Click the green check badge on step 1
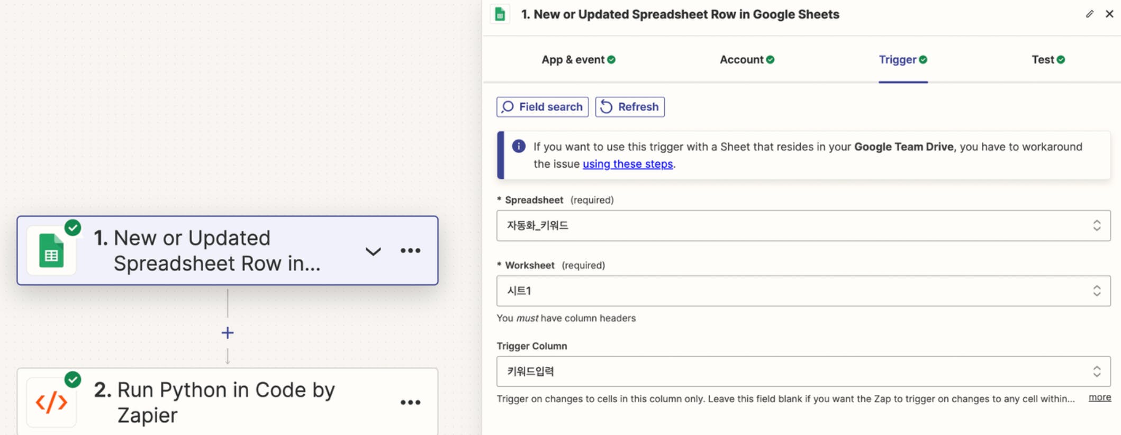1121x435 pixels. [x=73, y=228]
